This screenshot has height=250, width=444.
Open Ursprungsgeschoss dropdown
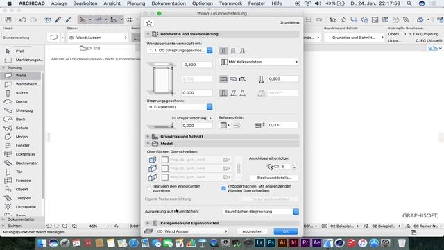[180, 107]
